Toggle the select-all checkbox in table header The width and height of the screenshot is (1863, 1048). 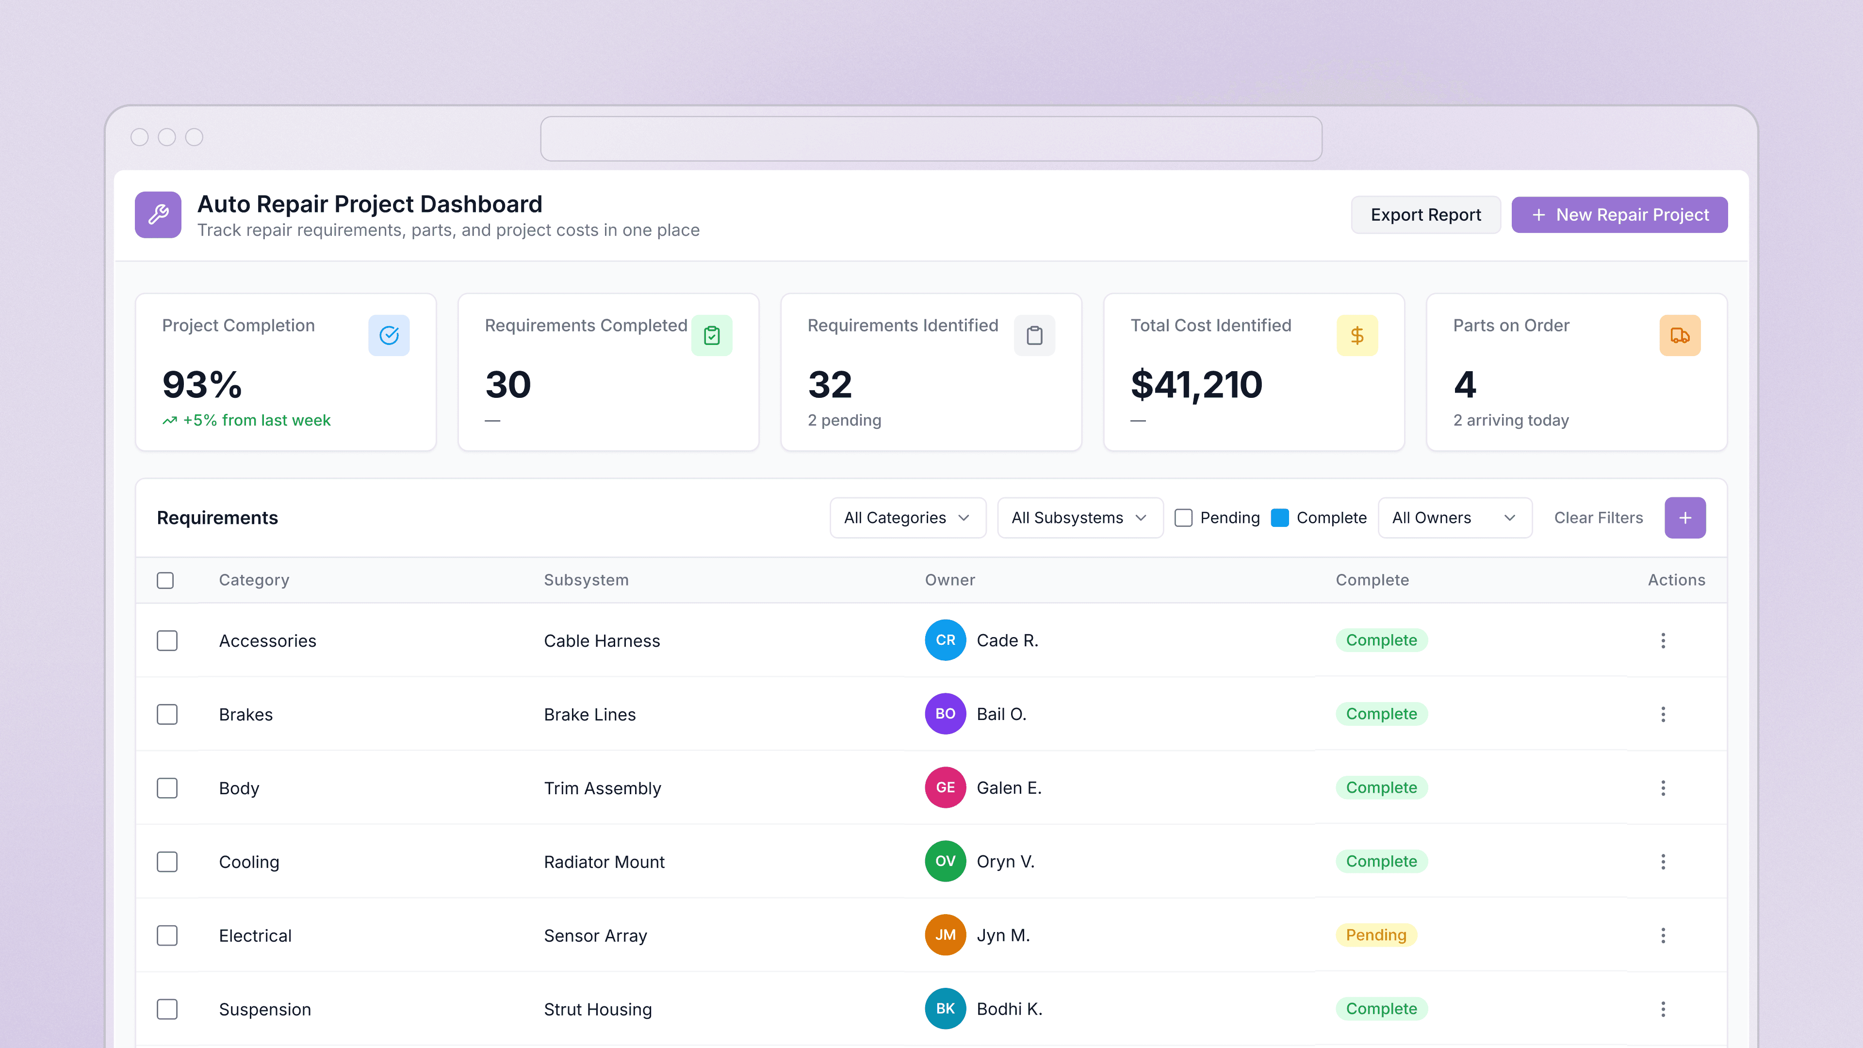tap(165, 580)
